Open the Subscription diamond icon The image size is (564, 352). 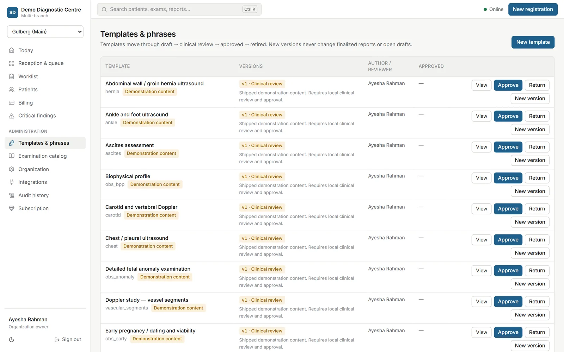pos(12,208)
